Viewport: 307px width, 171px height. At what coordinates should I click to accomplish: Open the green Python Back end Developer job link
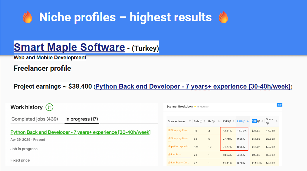click(x=80, y=132)
